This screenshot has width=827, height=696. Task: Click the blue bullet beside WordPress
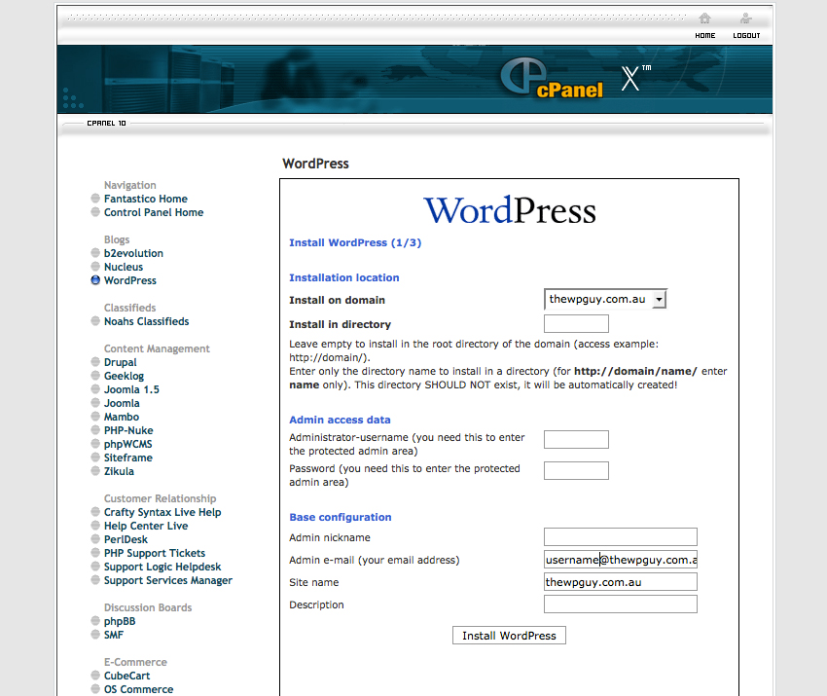[x=95, y=280]
